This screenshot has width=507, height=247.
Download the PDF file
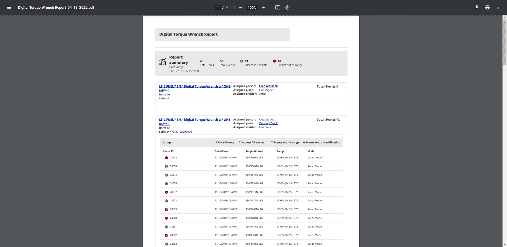[x=477, y=7]
